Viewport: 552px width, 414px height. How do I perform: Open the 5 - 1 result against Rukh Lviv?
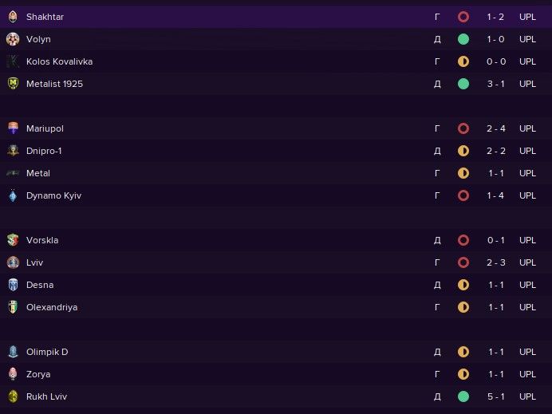coord(495,396)
